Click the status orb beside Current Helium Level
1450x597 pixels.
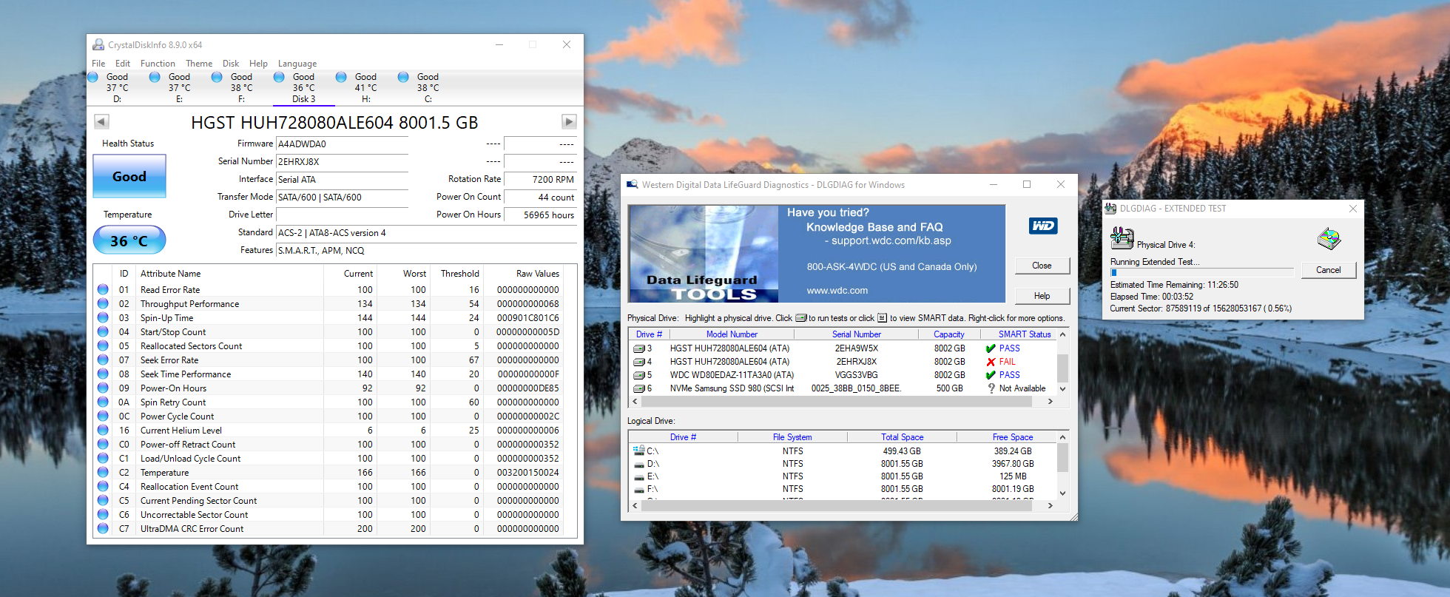tap(103, 431)
